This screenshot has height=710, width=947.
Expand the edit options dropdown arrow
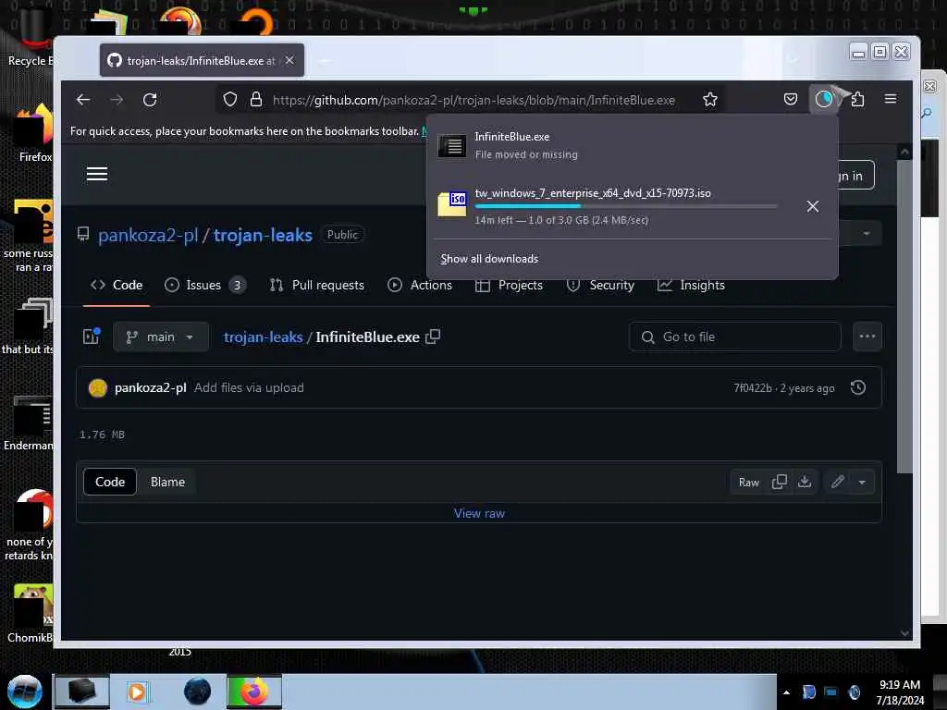(x=863, y=483)
